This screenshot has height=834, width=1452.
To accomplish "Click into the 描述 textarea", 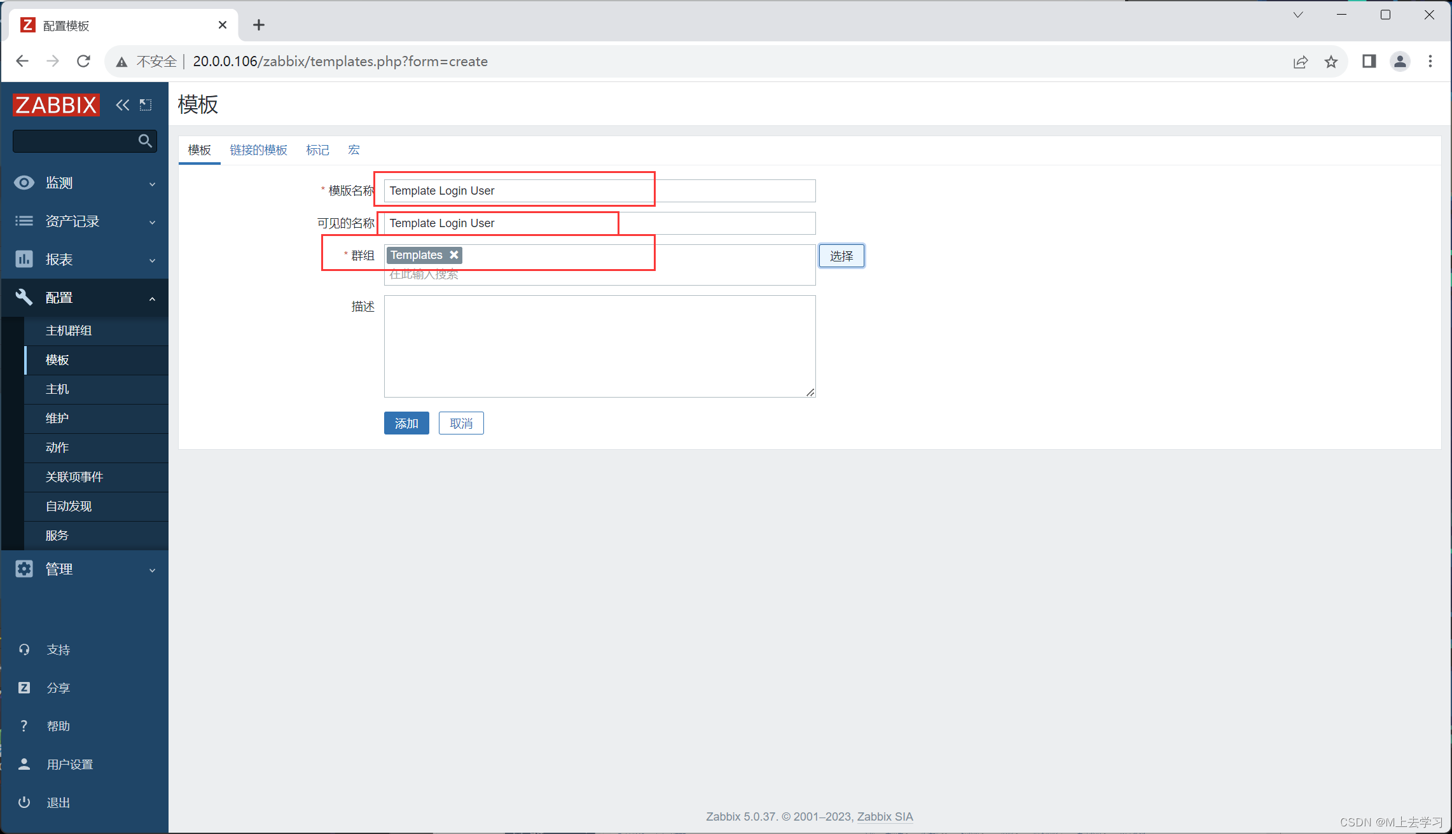I will click(600, 346).
